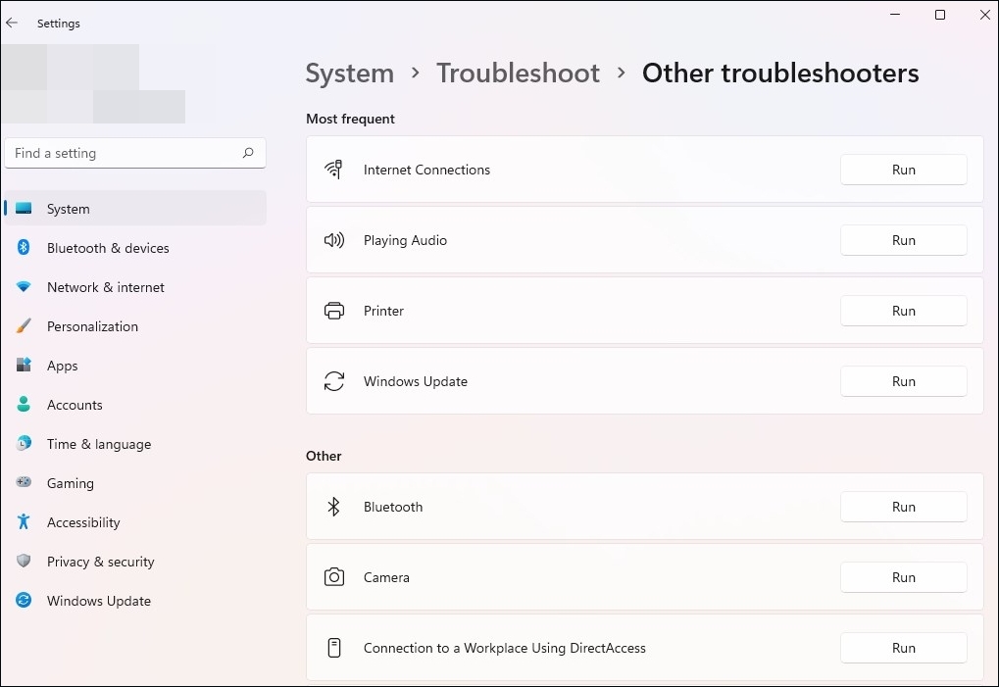999x687 pixels.
Task: Go to the System breadcrumb link
Action: coord(349,74)
